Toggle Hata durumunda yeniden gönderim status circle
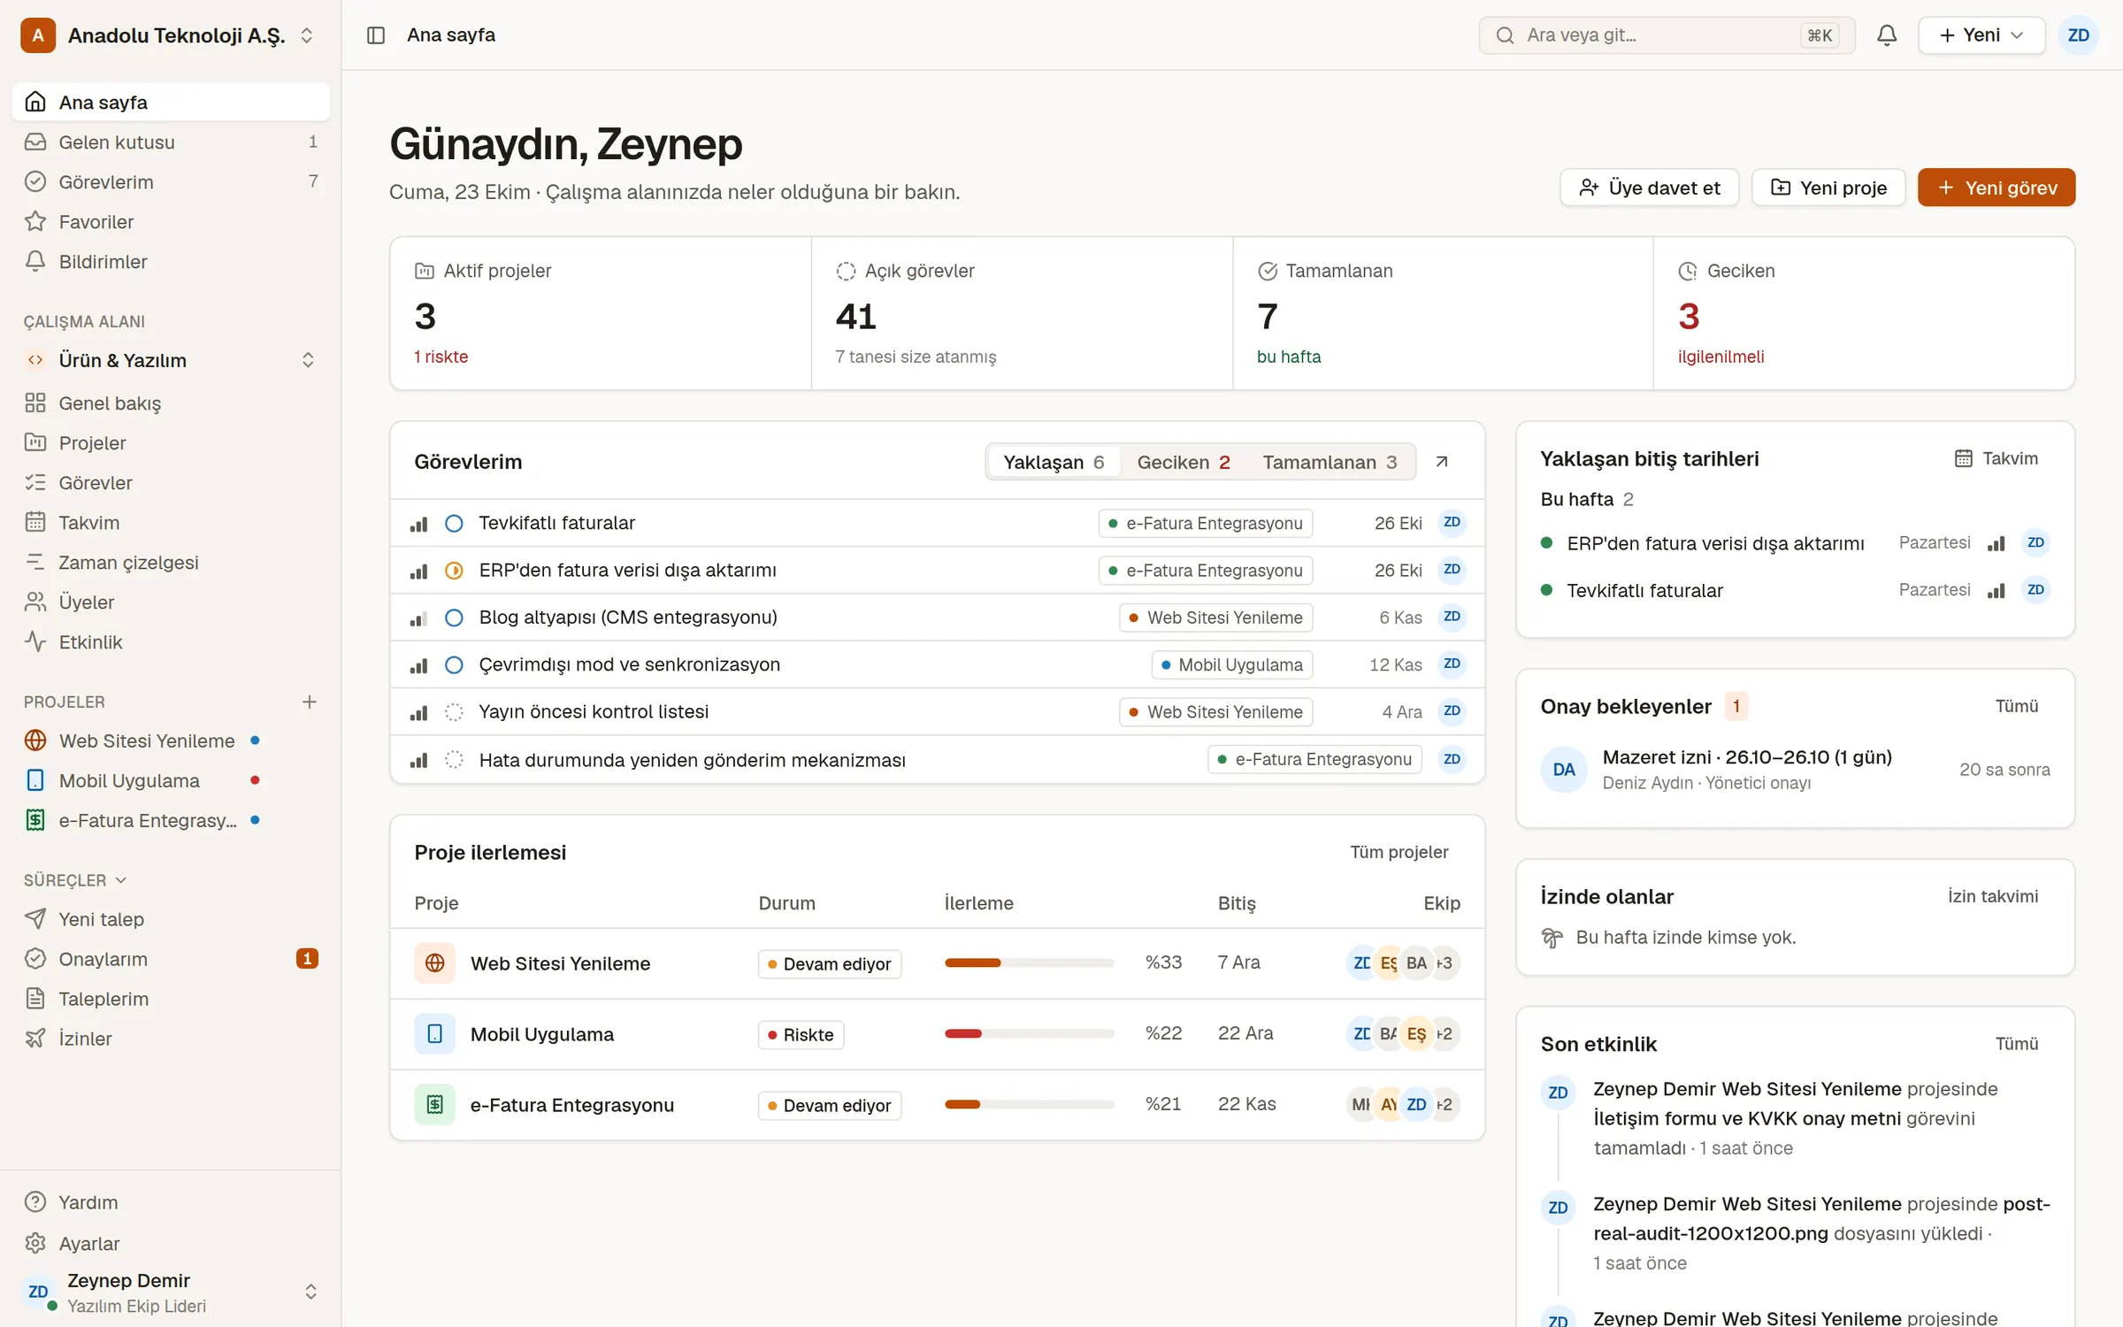The width and height of the screenshot is (2123, 1327). coord(454,759)
